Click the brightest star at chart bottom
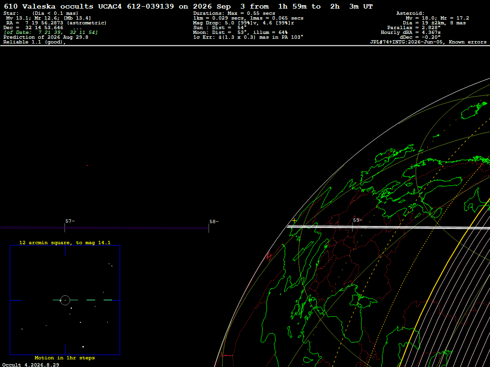Viewport: 490px width, 367px height. [83, 347]
